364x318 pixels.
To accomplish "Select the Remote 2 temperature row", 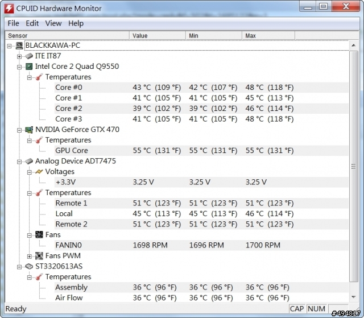I will tap(201, 224).
